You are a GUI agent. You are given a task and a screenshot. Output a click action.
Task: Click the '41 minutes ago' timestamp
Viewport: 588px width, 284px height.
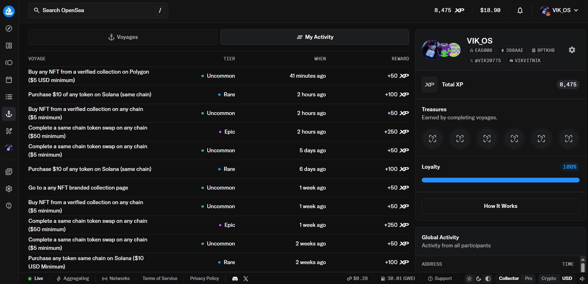(308, 76)
